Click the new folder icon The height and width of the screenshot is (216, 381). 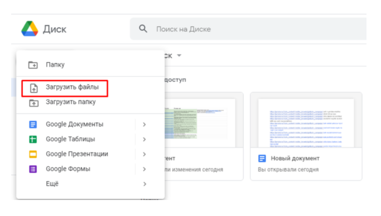point(34,65)
